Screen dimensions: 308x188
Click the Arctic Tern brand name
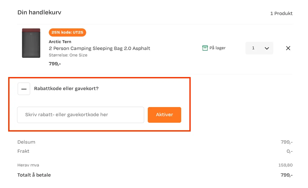pos(60,42)
